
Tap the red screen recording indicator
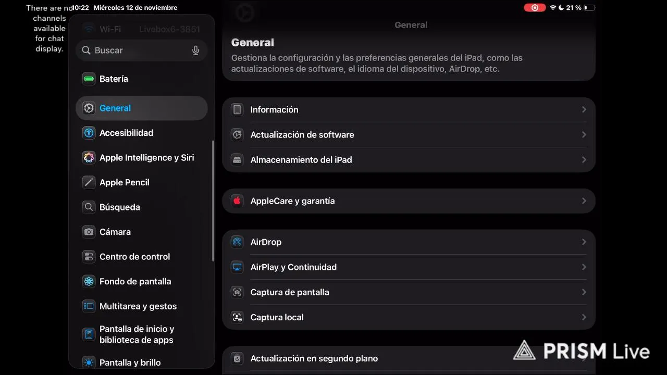[x=534, y=8]
